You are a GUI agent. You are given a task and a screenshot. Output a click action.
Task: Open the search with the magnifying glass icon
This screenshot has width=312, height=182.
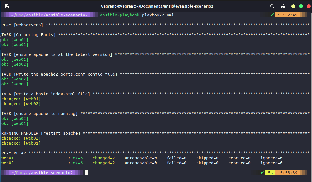pyautogui.click(x=272, y=6)
